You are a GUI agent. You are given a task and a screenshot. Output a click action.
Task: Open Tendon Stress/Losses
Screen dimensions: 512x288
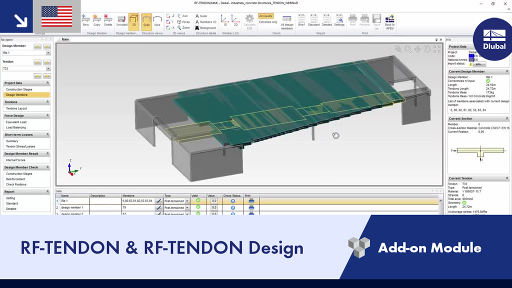pos(20,146)
